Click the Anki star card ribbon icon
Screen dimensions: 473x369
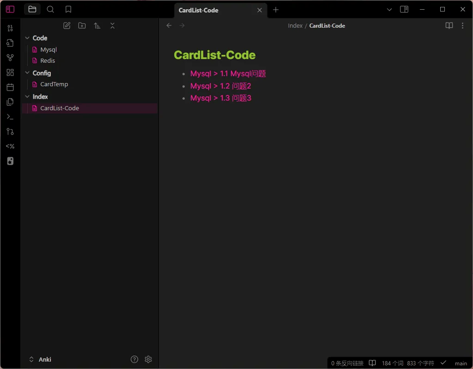click(x=10, y=161)
